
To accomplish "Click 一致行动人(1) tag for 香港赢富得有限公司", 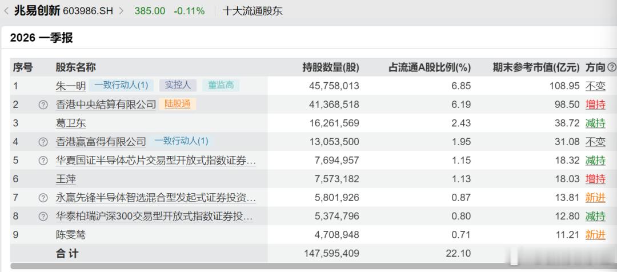I will [182, 141].
